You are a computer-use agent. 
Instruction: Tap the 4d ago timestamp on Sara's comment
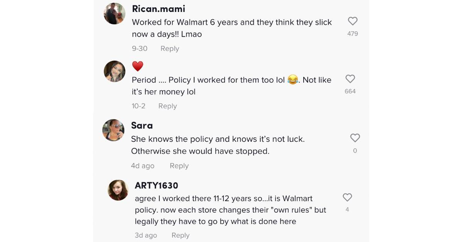142,166
